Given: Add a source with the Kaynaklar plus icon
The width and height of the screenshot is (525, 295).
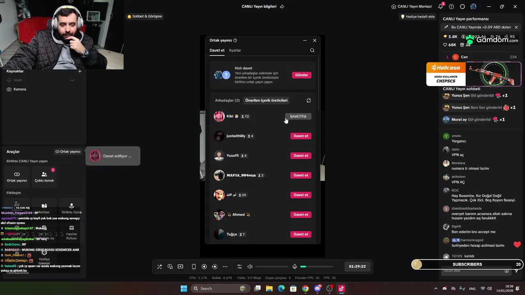Looking at the screenshot, I should pos(80,71).
